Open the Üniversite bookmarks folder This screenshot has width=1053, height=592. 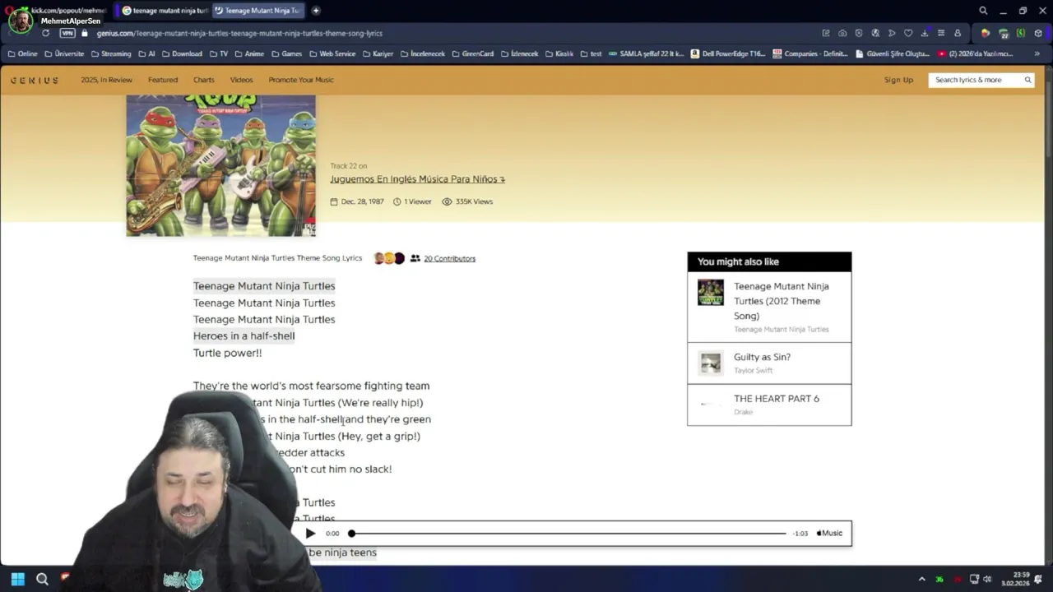[64, 53]
